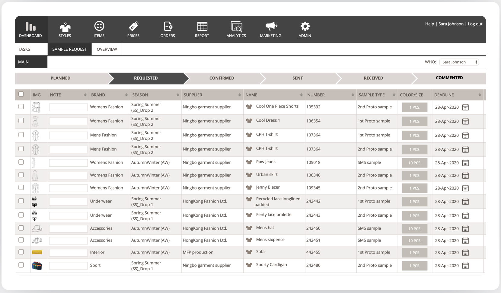Select the SAMPLE REQUEST tab
Viewport: 501px width, 293px height.
[x=69, y=49]
